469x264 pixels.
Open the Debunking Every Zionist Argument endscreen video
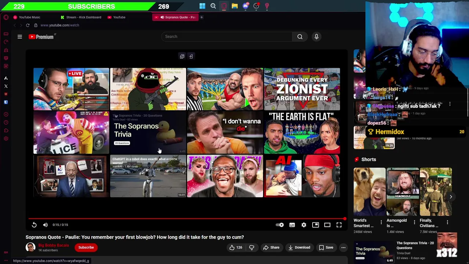coord(302,89)
